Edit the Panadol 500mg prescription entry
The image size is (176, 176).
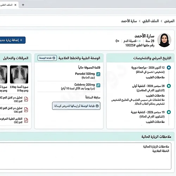coord(98,74)
